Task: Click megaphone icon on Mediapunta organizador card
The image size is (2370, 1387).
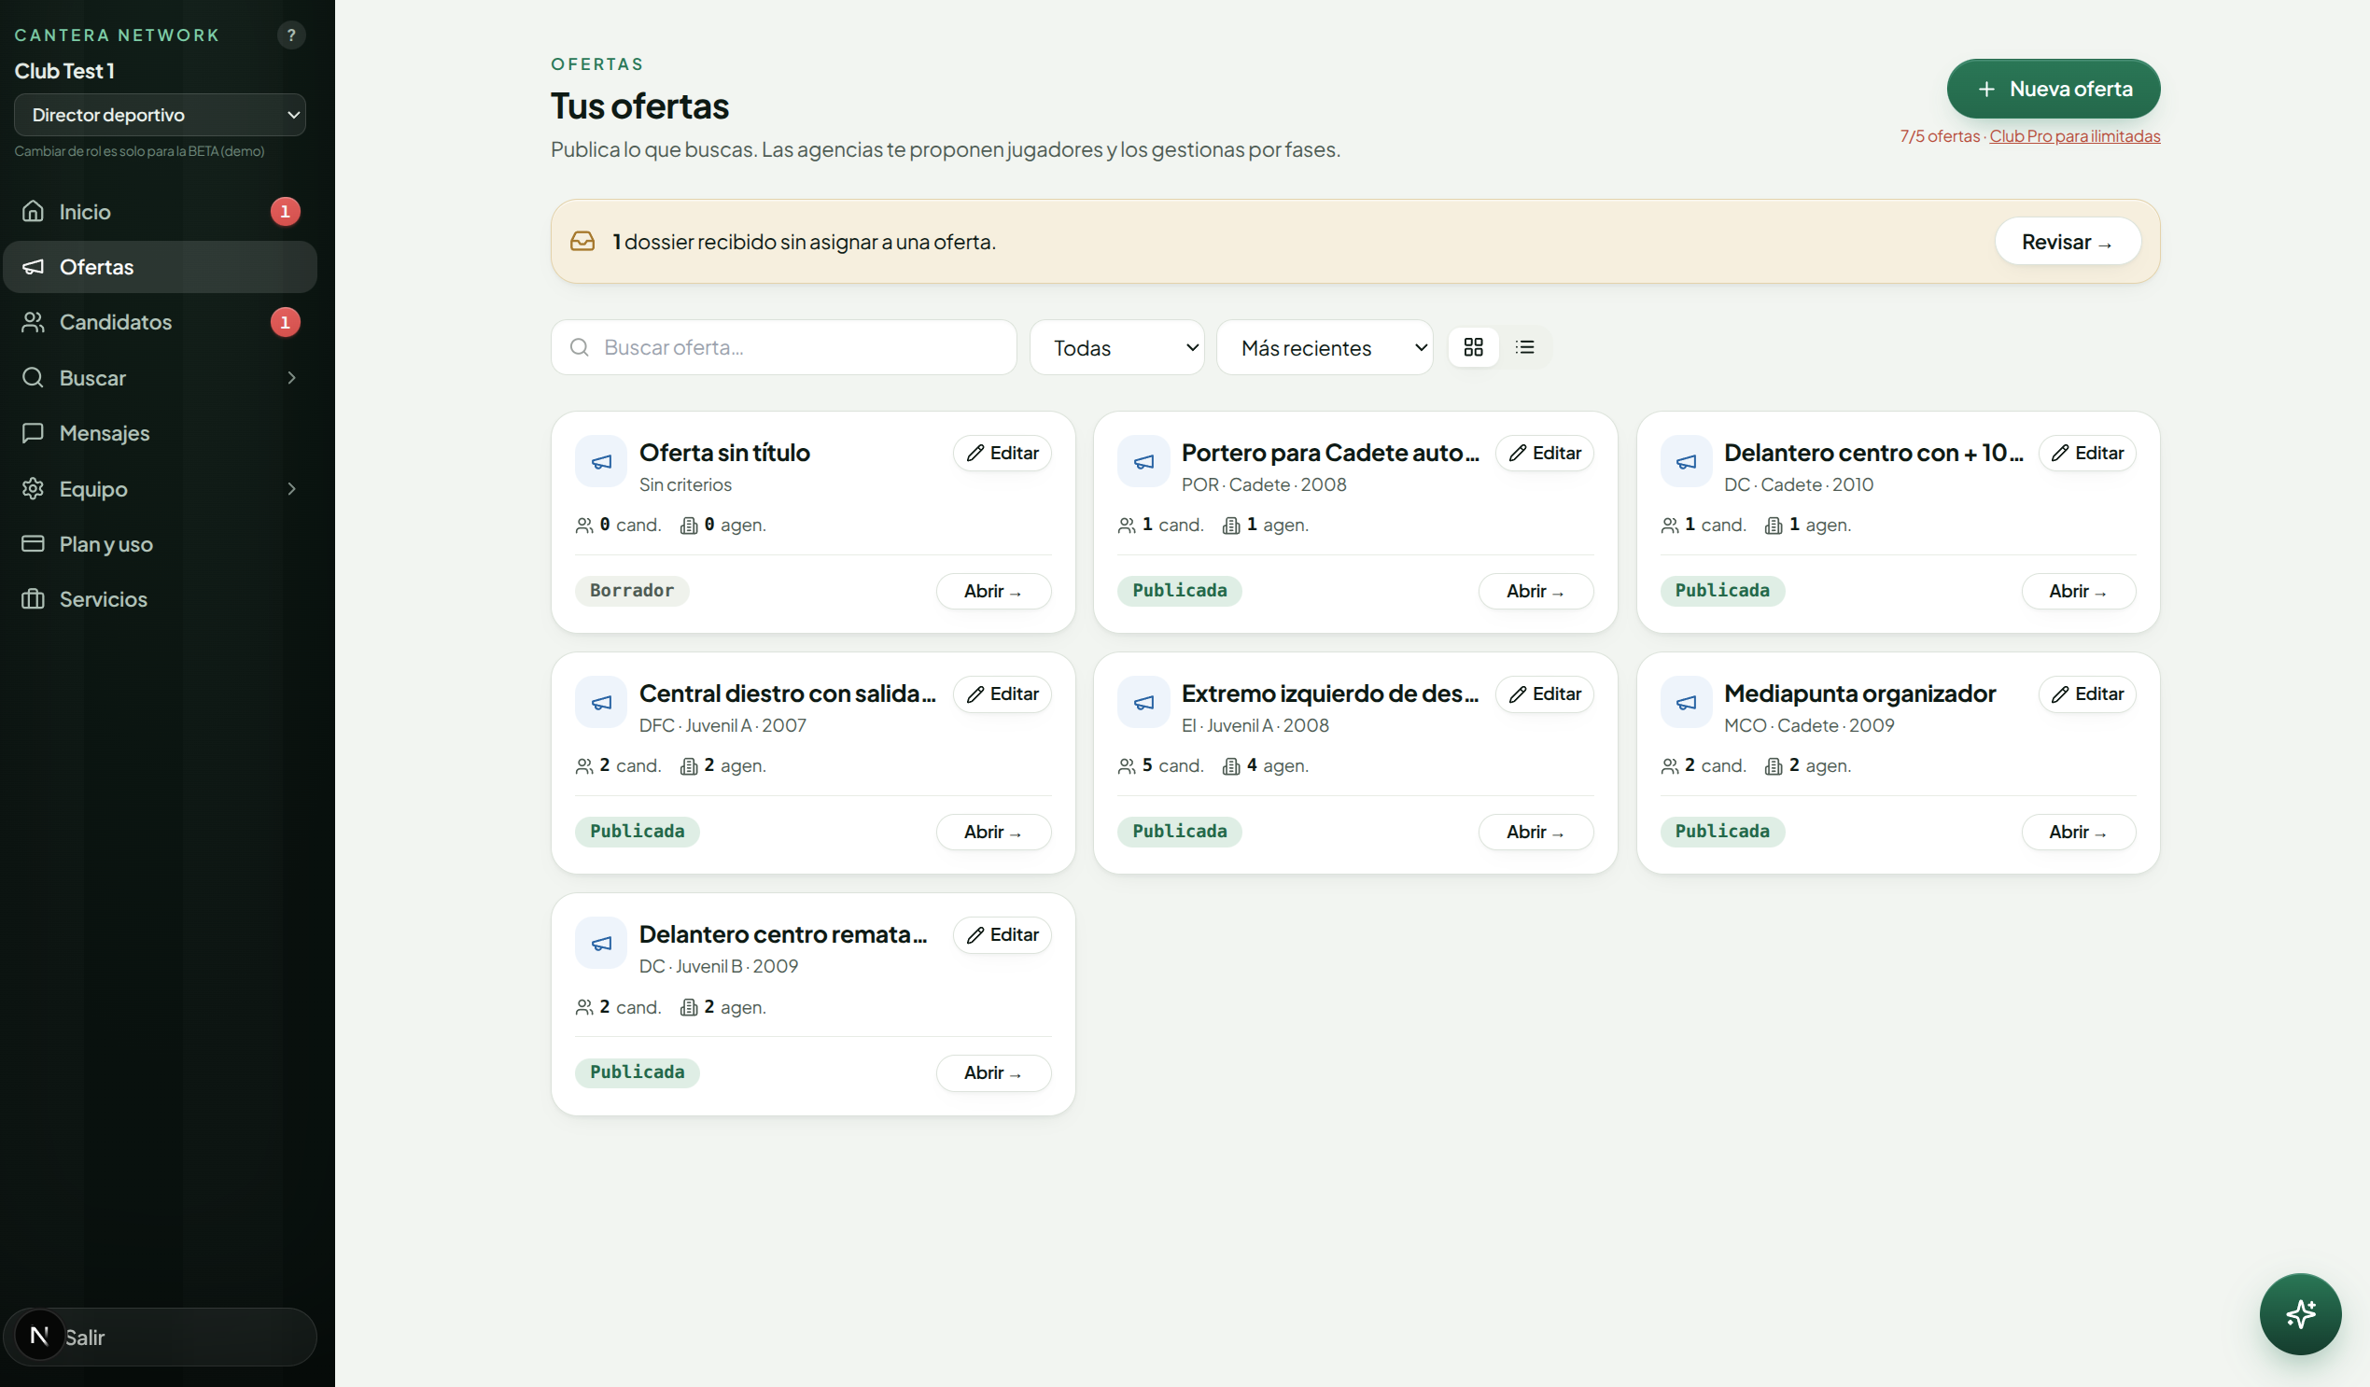Action: coord(1686,702)
